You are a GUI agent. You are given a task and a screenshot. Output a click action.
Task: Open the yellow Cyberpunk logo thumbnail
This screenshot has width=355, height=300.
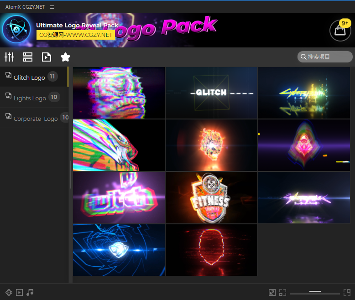[304, 93]
